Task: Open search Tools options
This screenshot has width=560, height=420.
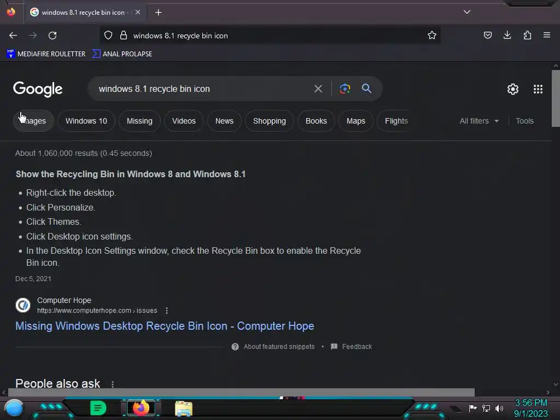Action: tap(524, 121)
